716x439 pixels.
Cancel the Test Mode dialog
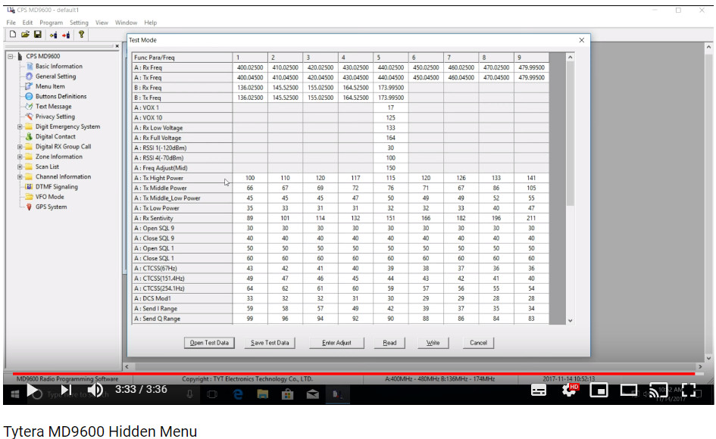click(x=478, y=343)
